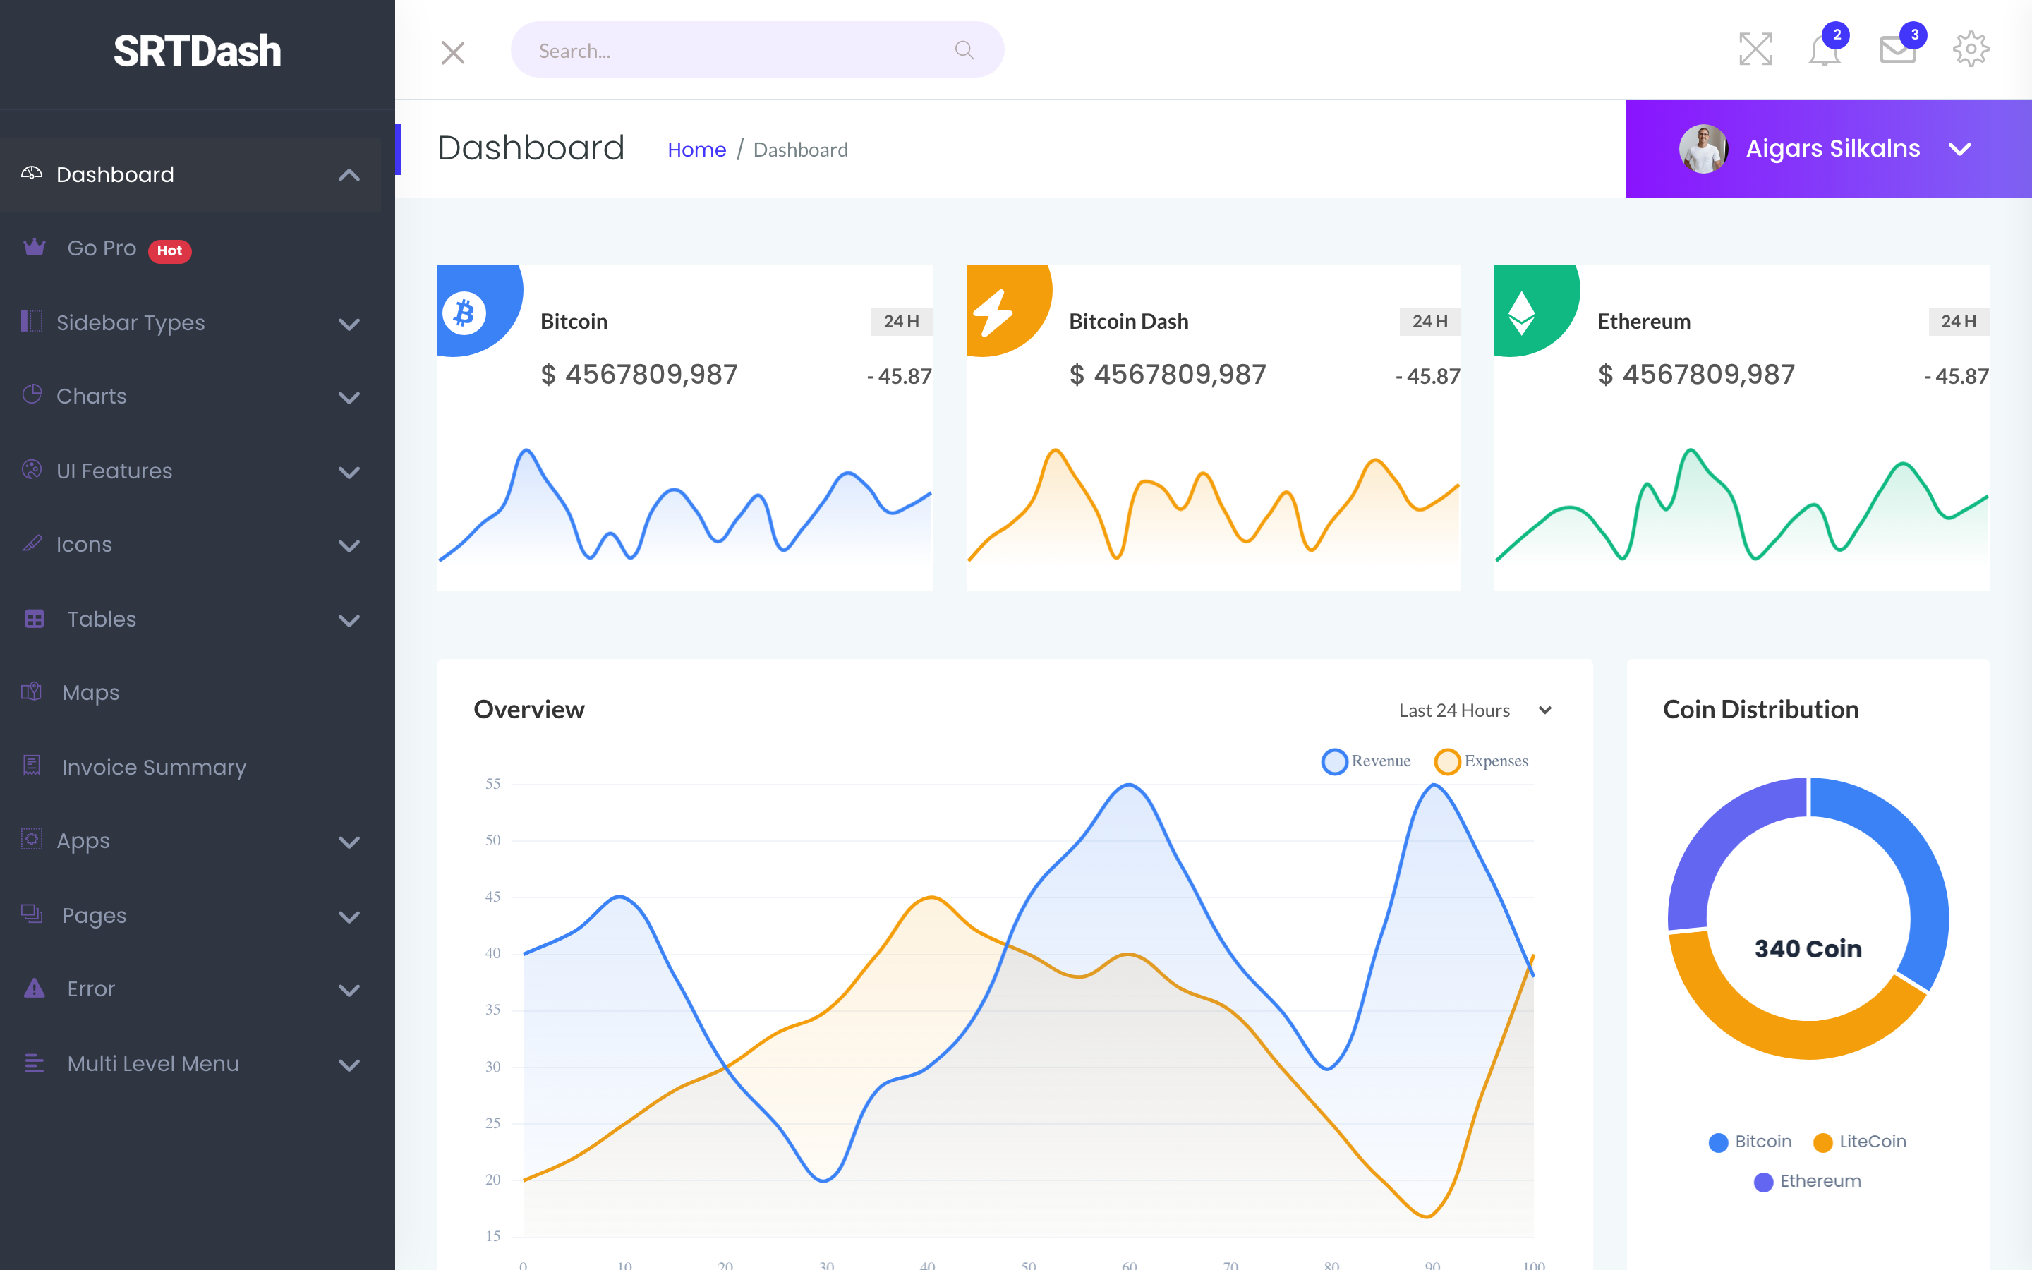The image size is (2032, 1270).
Task: Click the 24 H badge on Ethereum card
Action: [x=1958, y=321]
